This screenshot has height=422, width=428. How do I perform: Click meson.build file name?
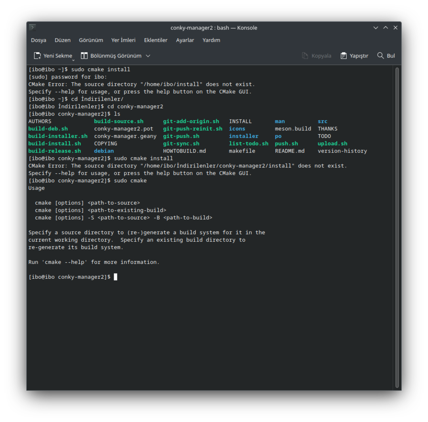click(293, 128)
